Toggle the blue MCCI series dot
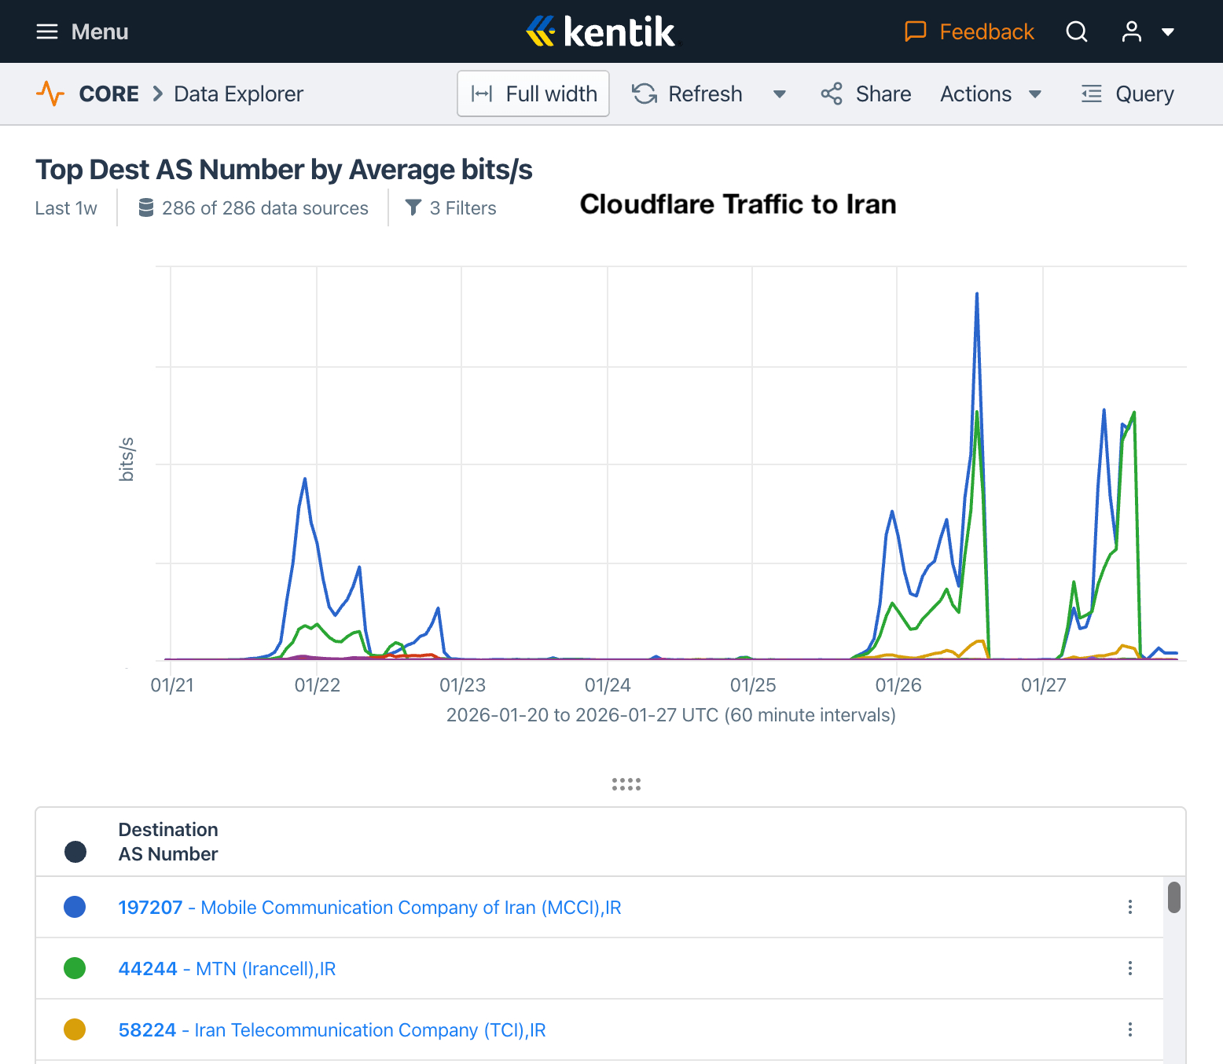The height and width of the screenshot is (1064, 1223). click(x=75, y=907)
